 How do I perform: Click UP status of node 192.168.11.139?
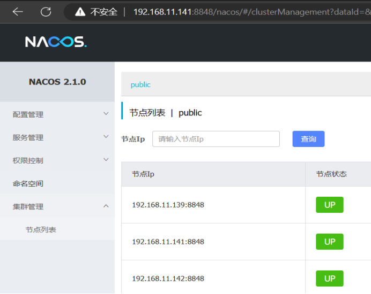[330, 205]
